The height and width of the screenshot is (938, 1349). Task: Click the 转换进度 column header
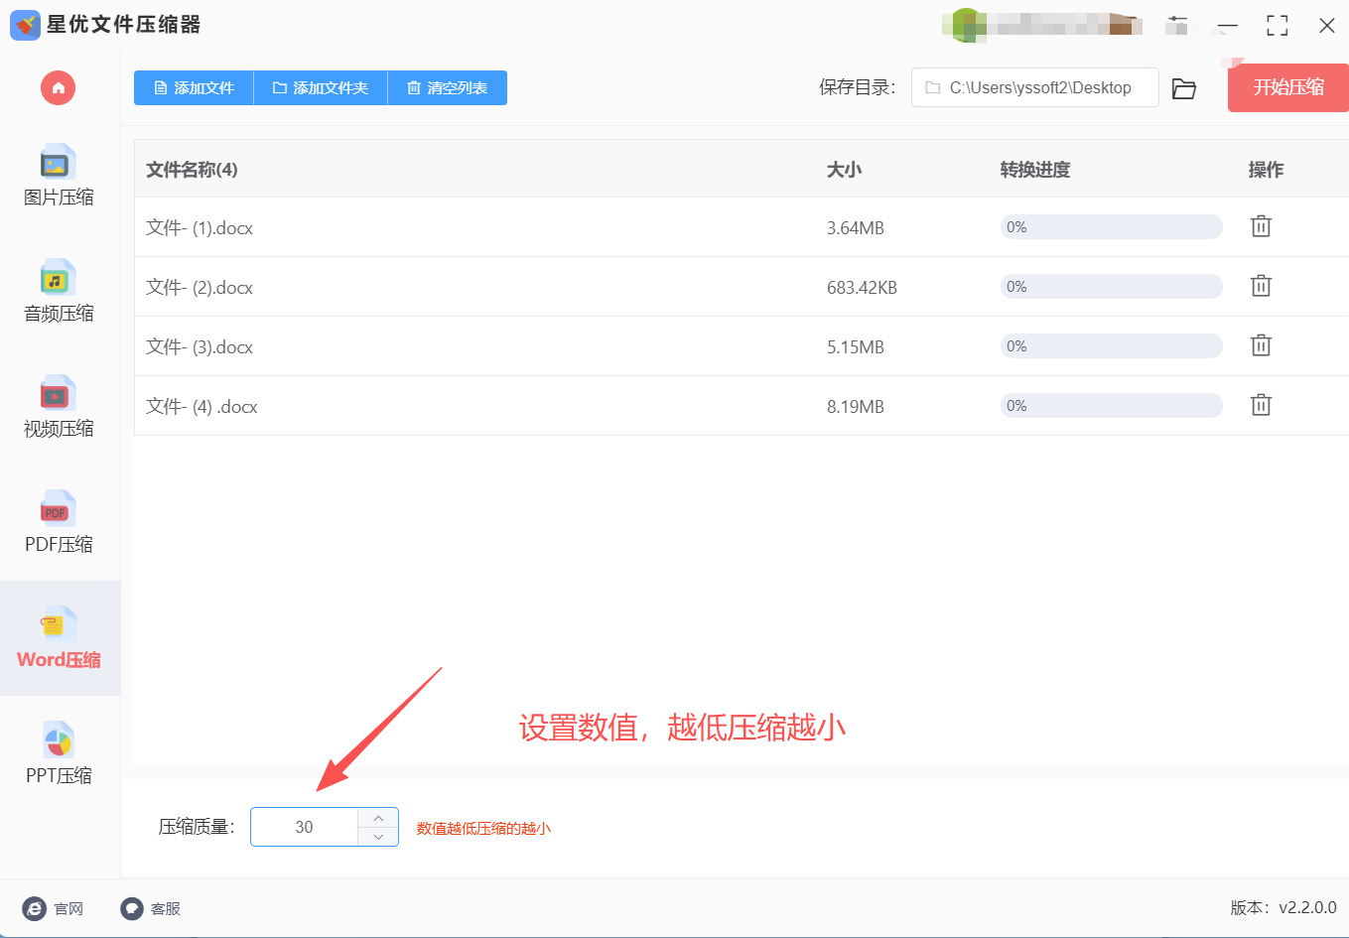point(1035,170)
